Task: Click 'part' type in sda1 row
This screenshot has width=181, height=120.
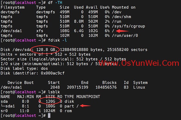Action: tap(69, 106)
